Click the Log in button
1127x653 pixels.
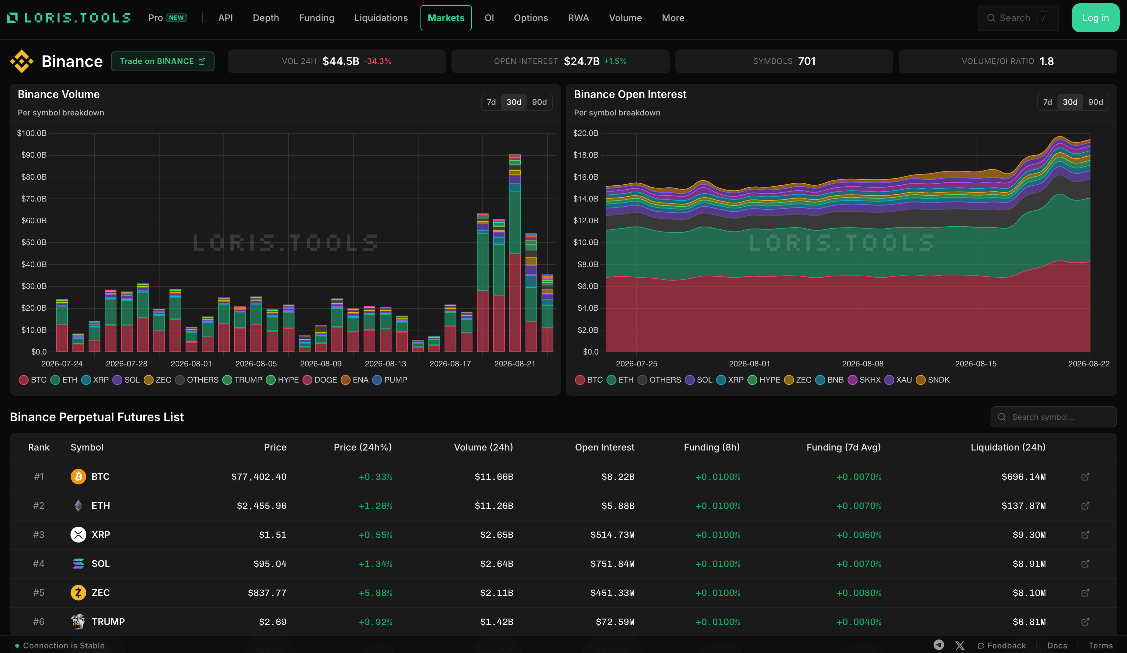click(x=1095, y=18)
